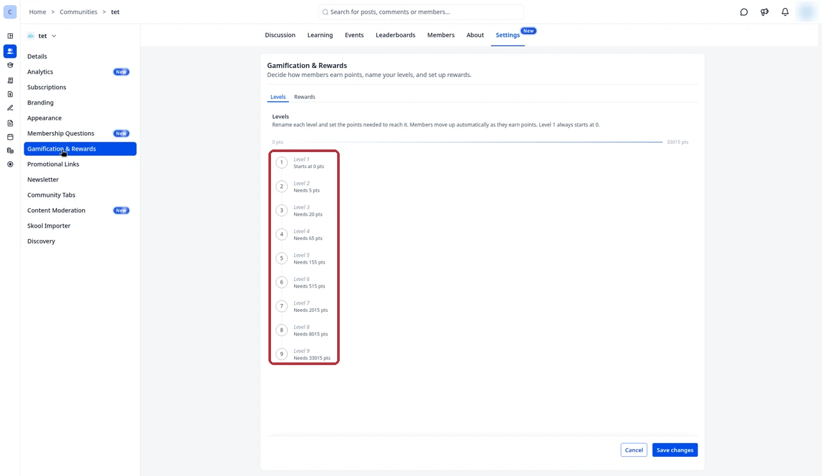Image resolution: width=822 pixels, height=476 pixels.
Task: Go to Home breadcrumb link
Action: coord(37,12)
